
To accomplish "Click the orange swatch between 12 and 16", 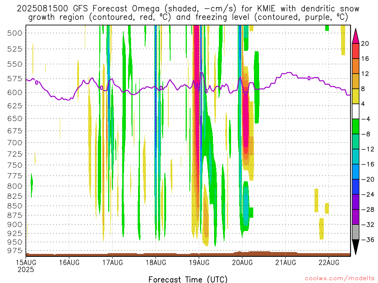I will (355, 66).
